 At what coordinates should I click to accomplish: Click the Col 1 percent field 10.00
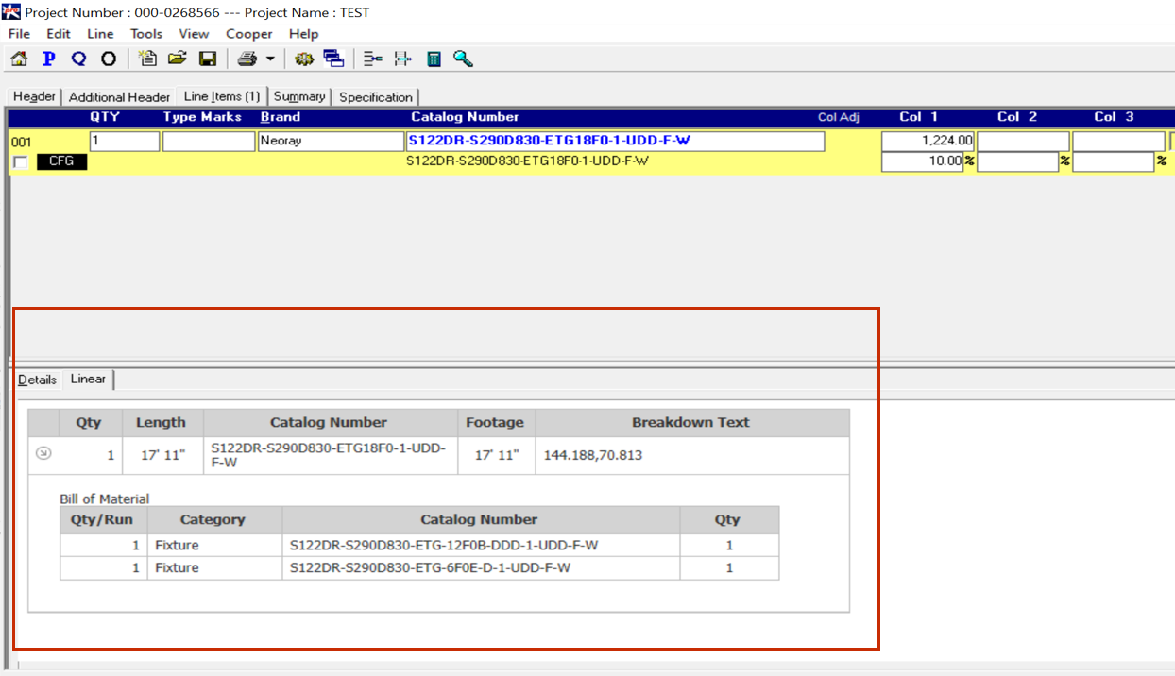pos(922,161)
